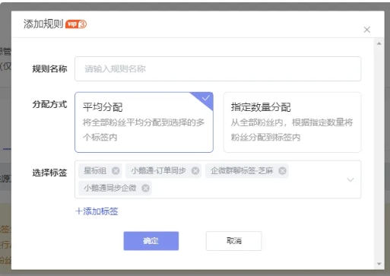The width and height of the screenshot is (390, 276).
Task: Select the 平均分配 option card
Action: tap(144, 122)
